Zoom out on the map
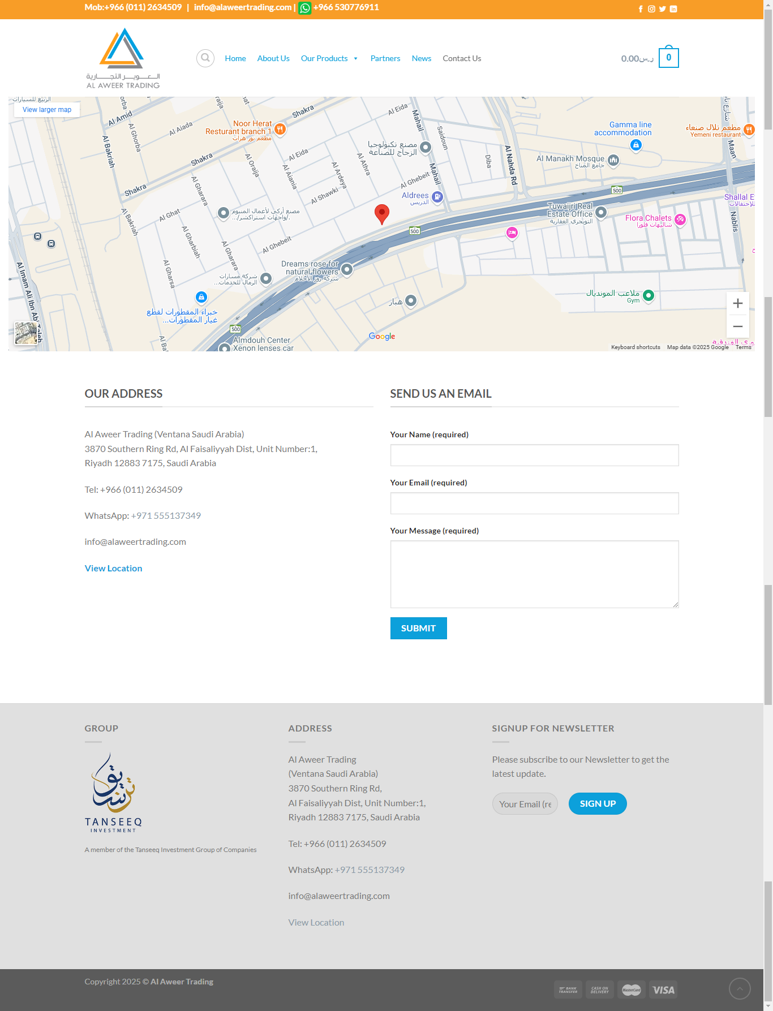The width and height of the screenshot is (773, 1011). click(737, 326)
